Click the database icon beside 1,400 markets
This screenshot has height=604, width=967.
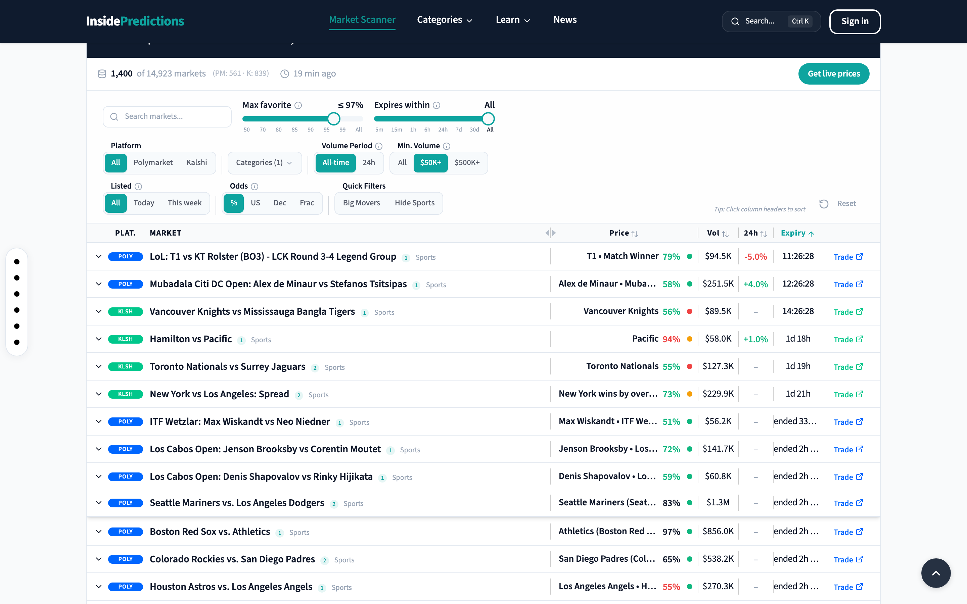(x=102, y=74)
